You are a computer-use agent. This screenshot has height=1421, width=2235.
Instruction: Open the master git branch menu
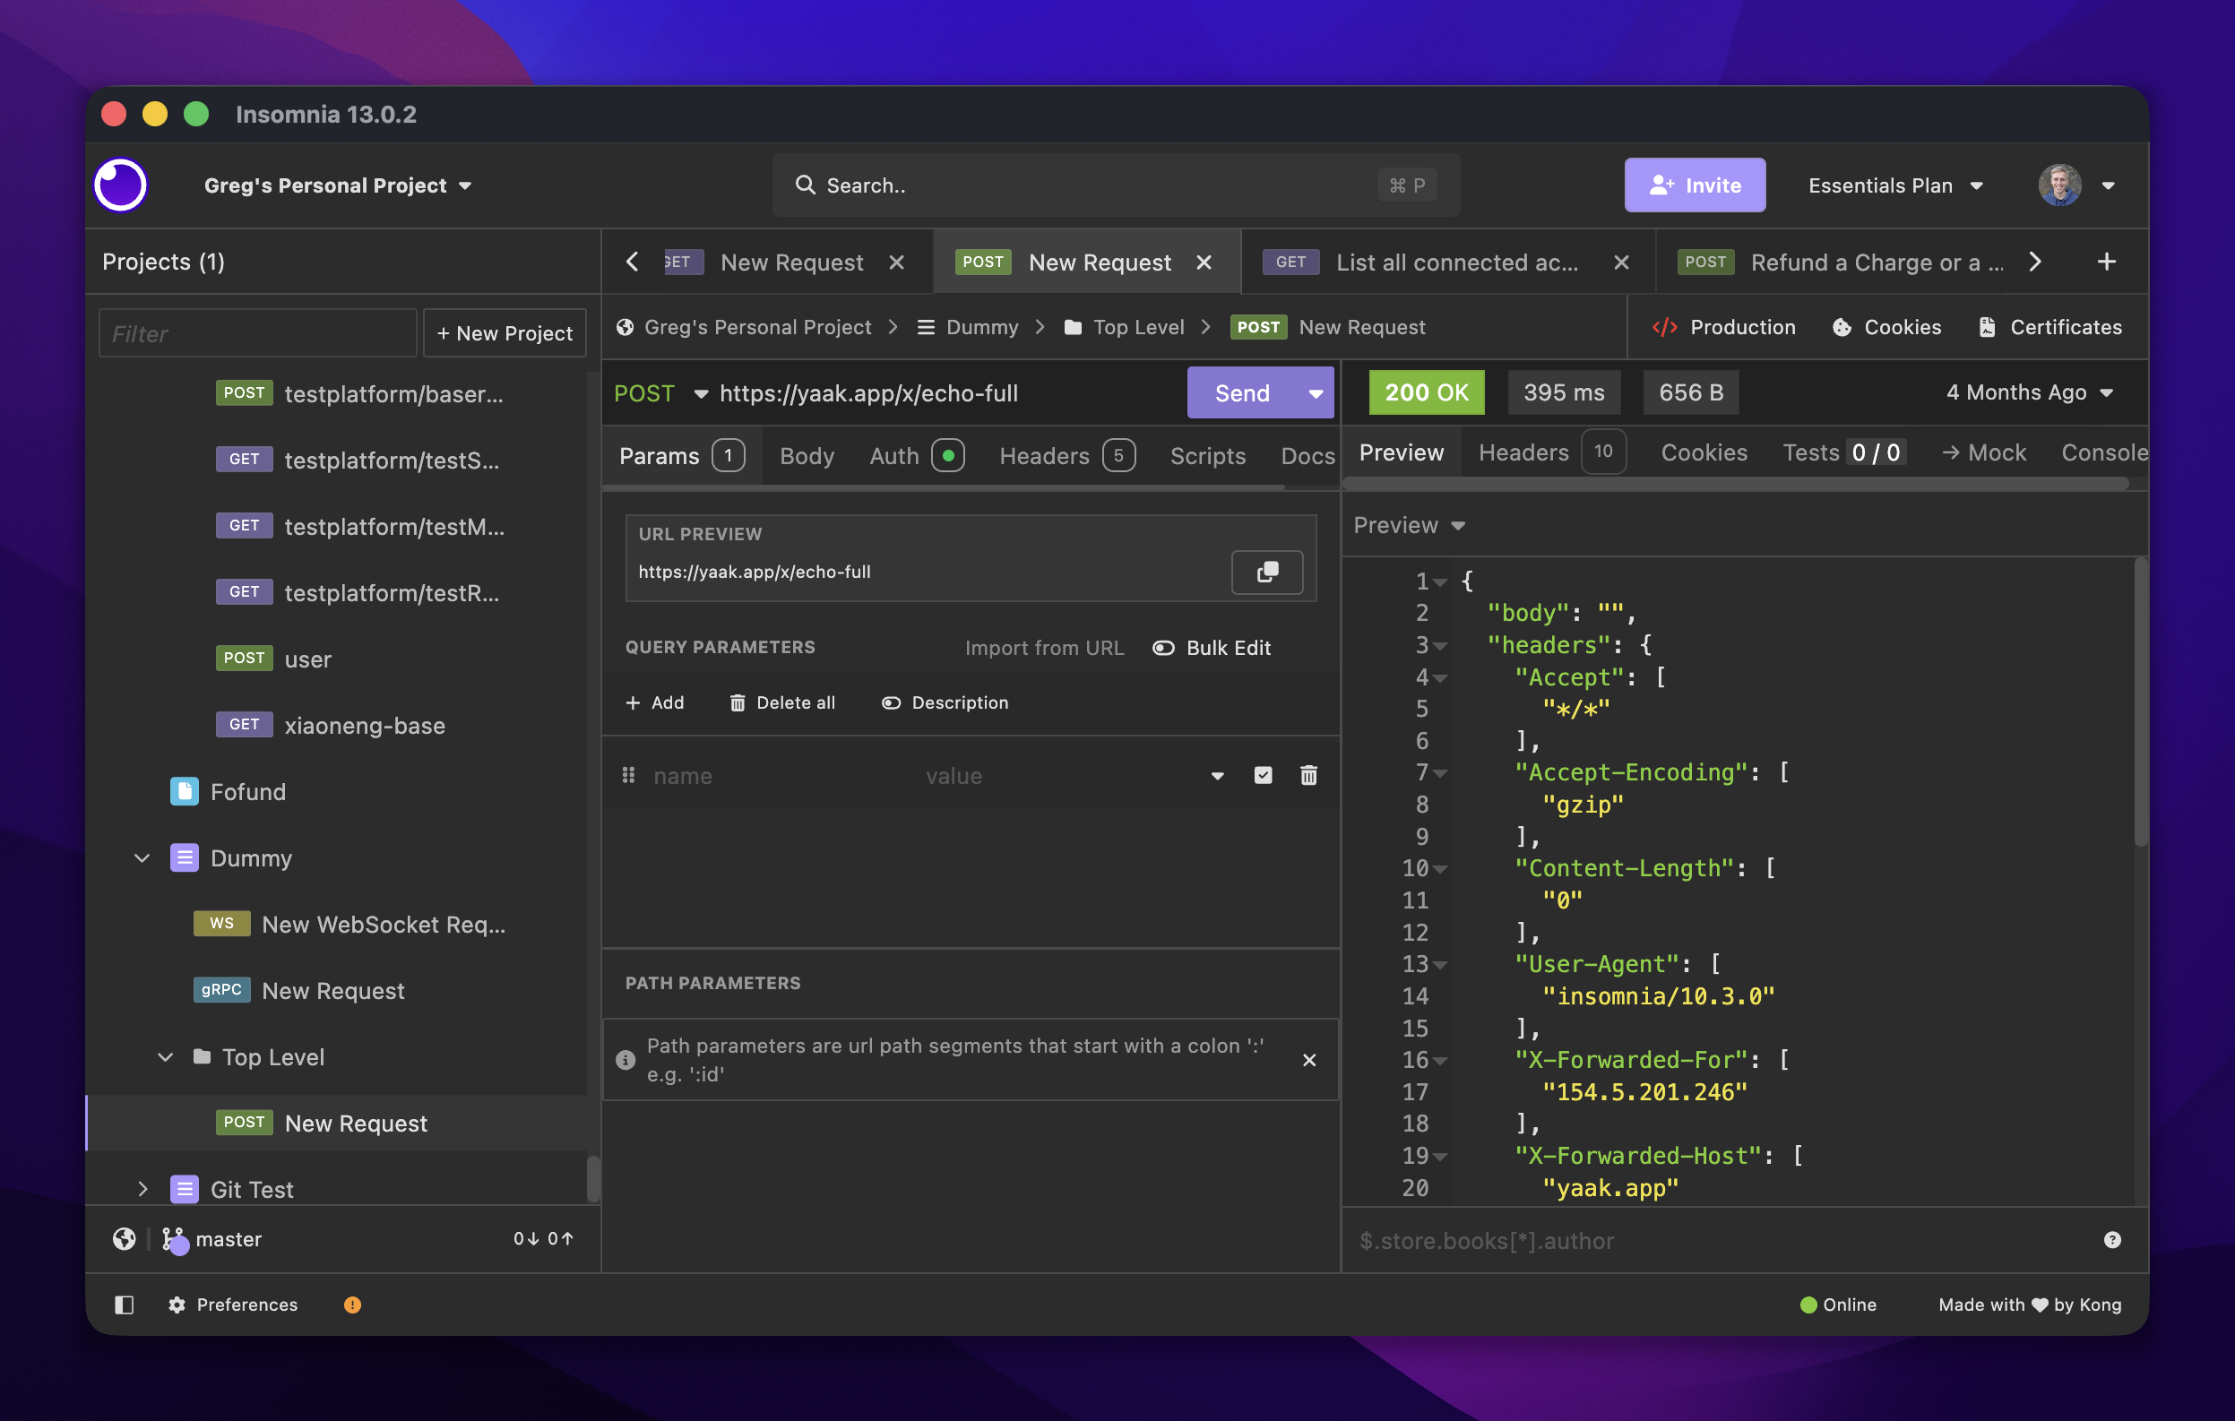pyautogui.click(x=212, y=1239)
